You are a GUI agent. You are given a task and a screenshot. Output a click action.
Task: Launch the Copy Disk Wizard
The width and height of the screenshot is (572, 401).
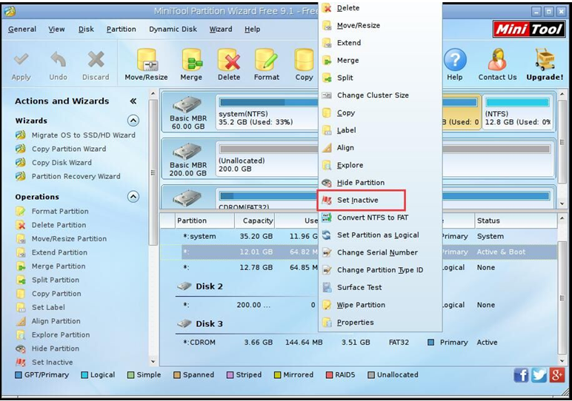(x=53, y=163)
